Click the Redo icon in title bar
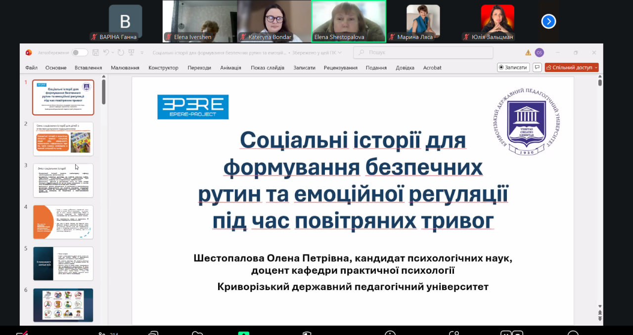 (120, 52)
